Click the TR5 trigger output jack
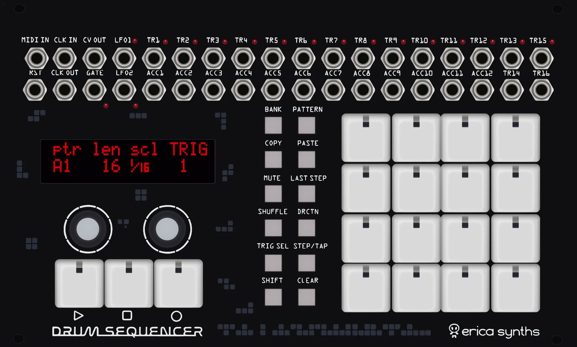Image resolution: width=577 pixels, height=347 pixels. [x=273, y=58]
